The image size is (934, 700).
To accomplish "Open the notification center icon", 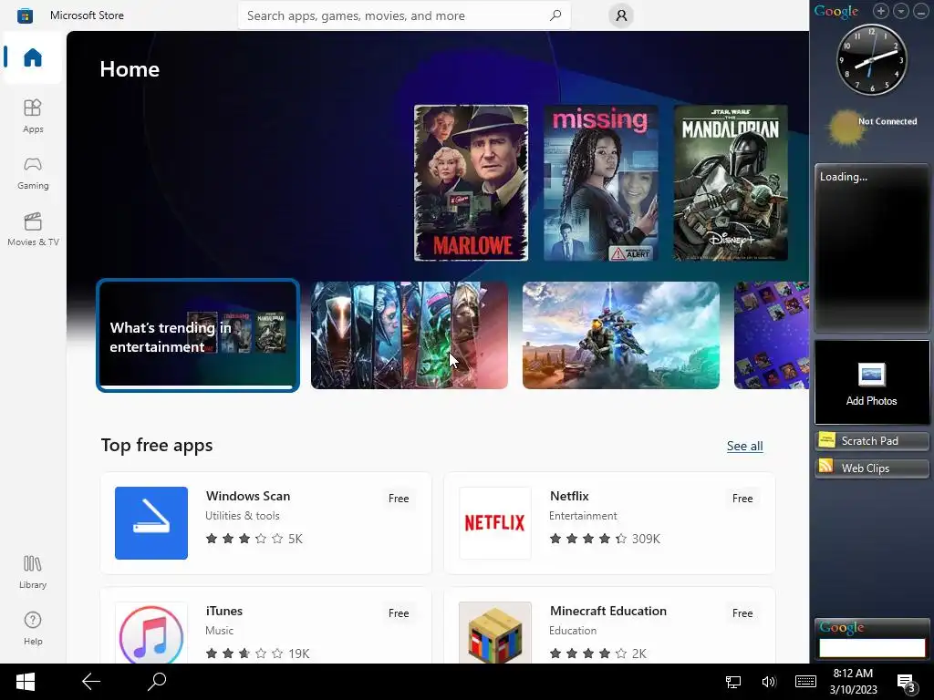I will [x=906, y=683].
